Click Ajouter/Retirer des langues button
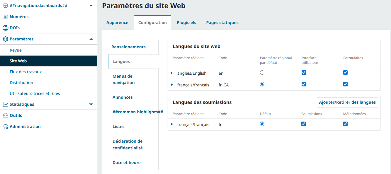 347,102
